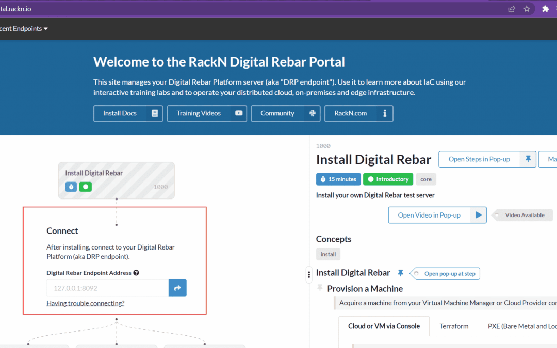
Task: Click the Connect heading
Action: click(62, 231)
